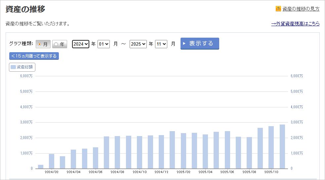Image resolution: width=325 pixels, height=180 pixels.
Task: Click the bar for 2024/01
Action: (41, 167)
